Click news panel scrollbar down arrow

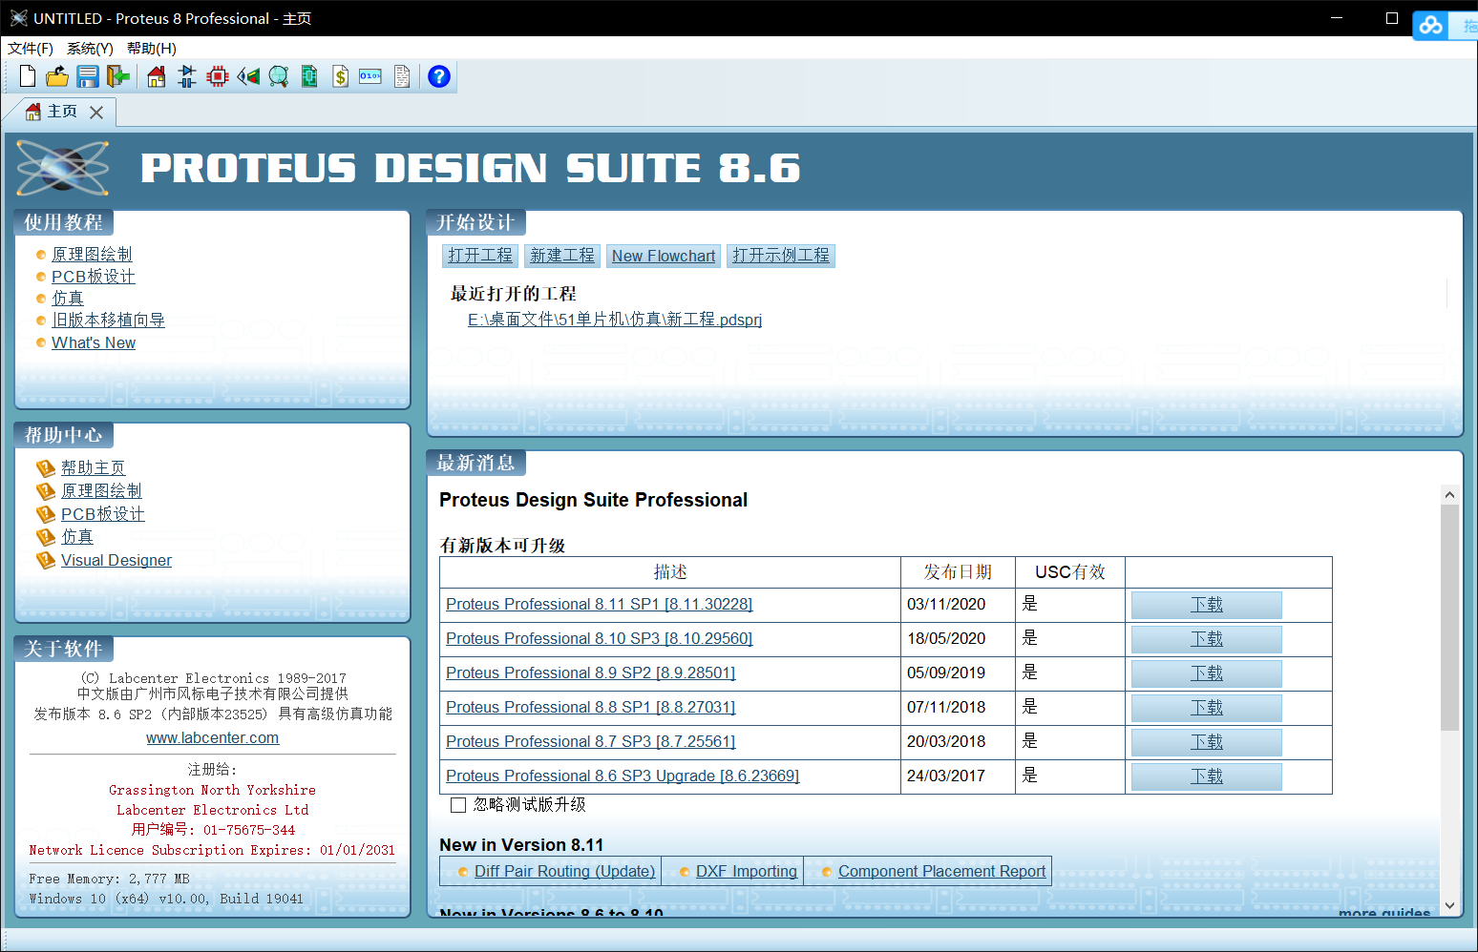click(x=1449, y=905)
